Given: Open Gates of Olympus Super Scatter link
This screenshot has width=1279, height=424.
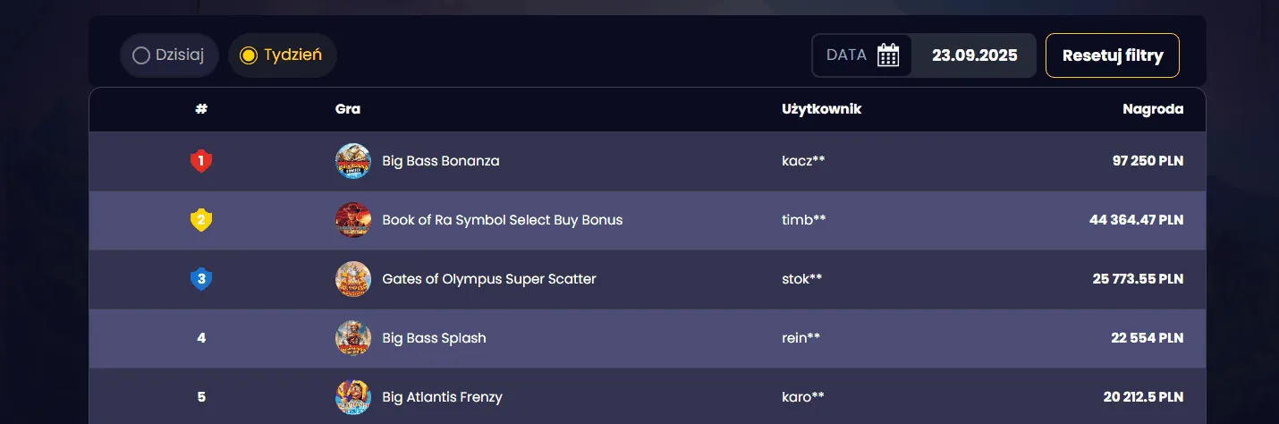Looking at the screenshot, I should pyautogui.click(x=488, y=279).
